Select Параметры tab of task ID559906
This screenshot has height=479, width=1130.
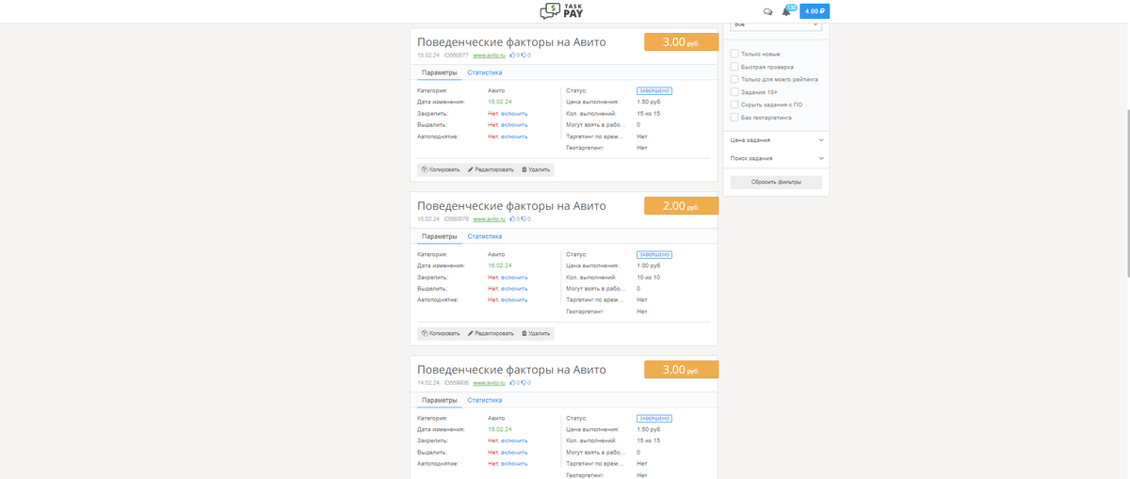440,400
